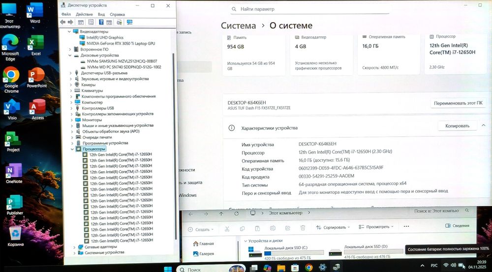The height and width of the screenshot is (272, 492).
Task: Click the Forward arrow in Device Manager toolbar
Action: pyautogui.click(x=70, y=22)
